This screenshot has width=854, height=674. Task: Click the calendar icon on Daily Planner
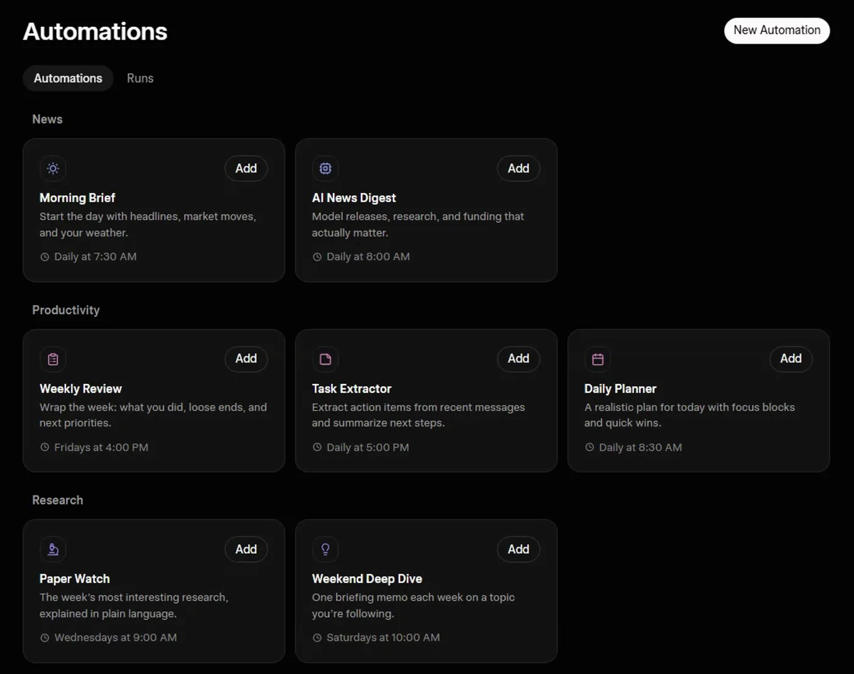598,360
